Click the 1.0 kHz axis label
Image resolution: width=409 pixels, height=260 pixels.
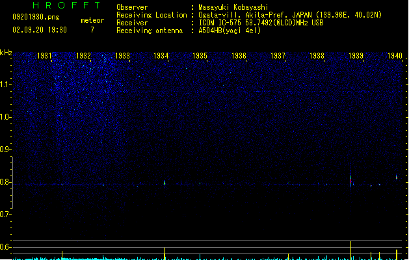click(5, 117)
